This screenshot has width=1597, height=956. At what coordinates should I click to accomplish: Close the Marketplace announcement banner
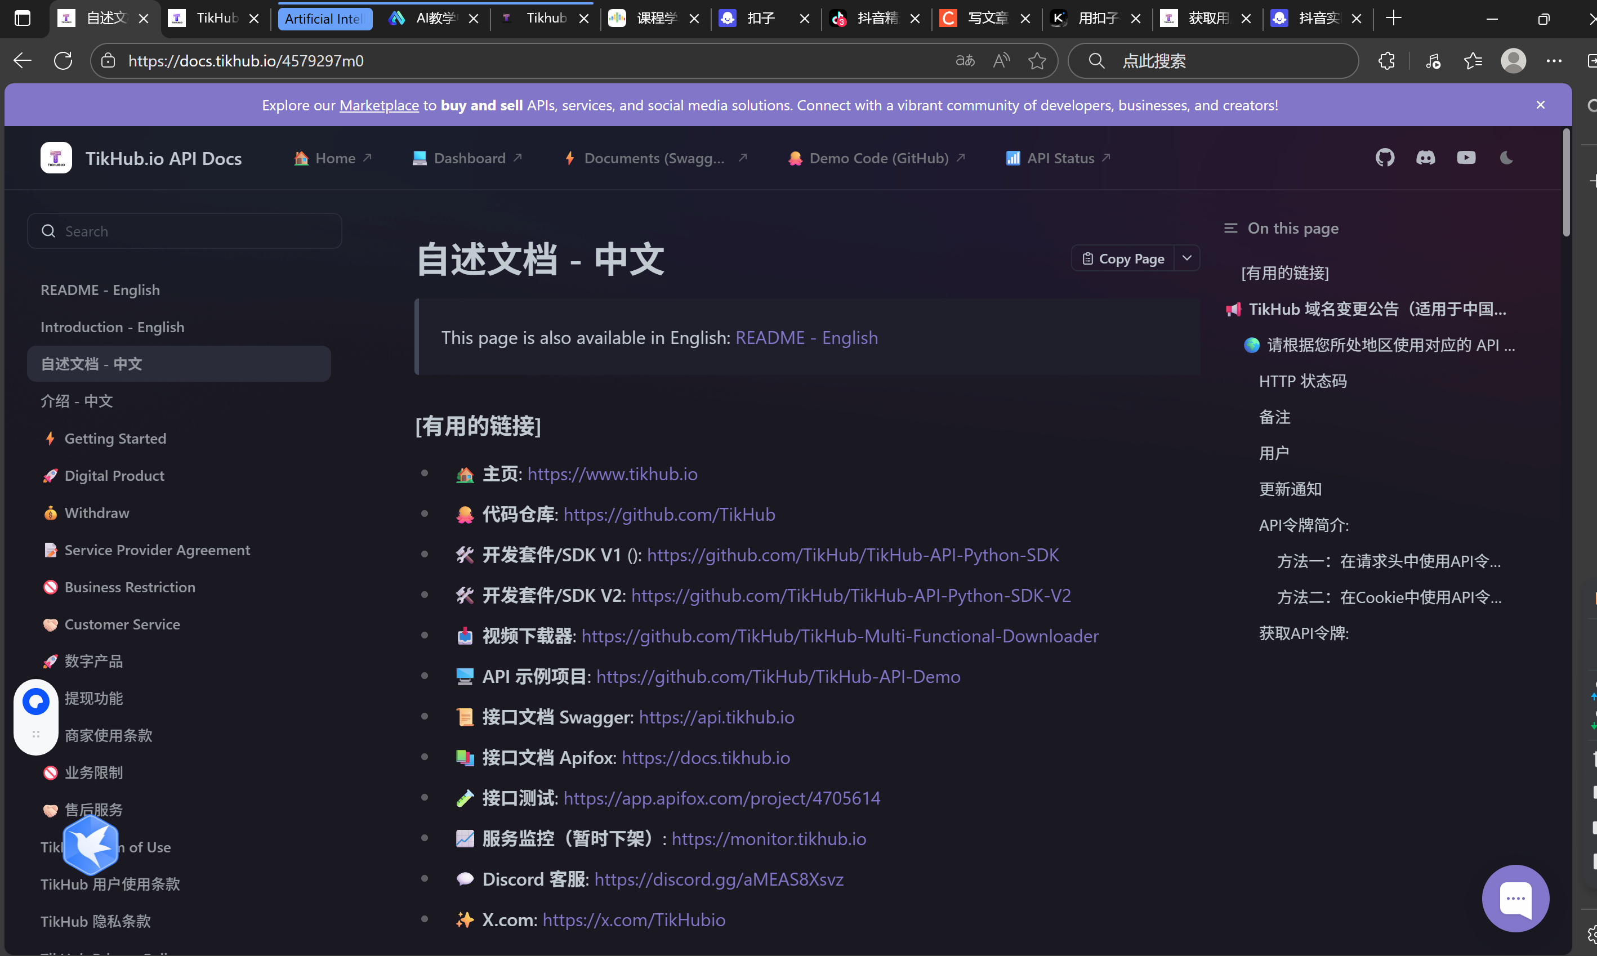coord(1540,105)
